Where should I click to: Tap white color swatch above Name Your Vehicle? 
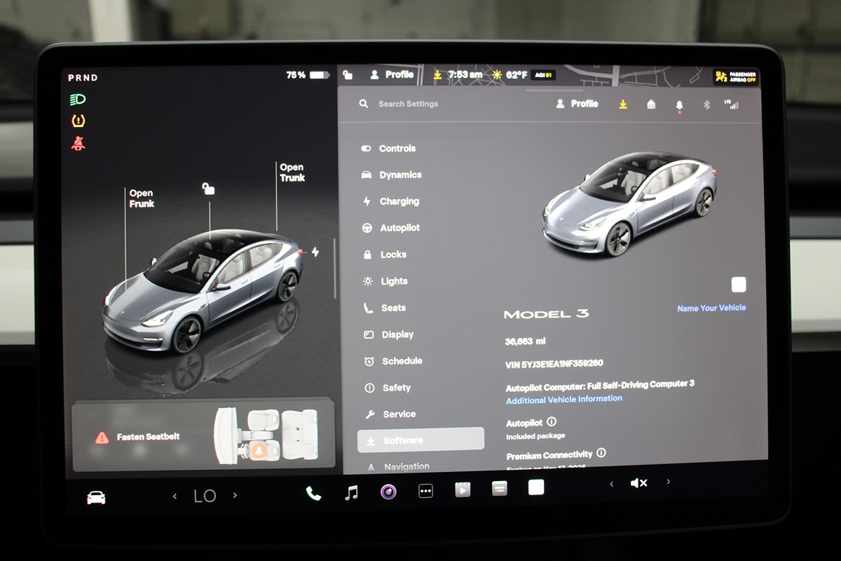739,285
